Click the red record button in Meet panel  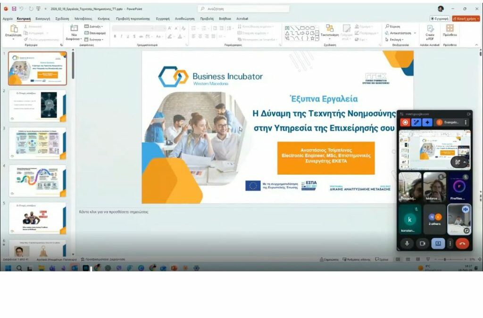pos(405,122)
